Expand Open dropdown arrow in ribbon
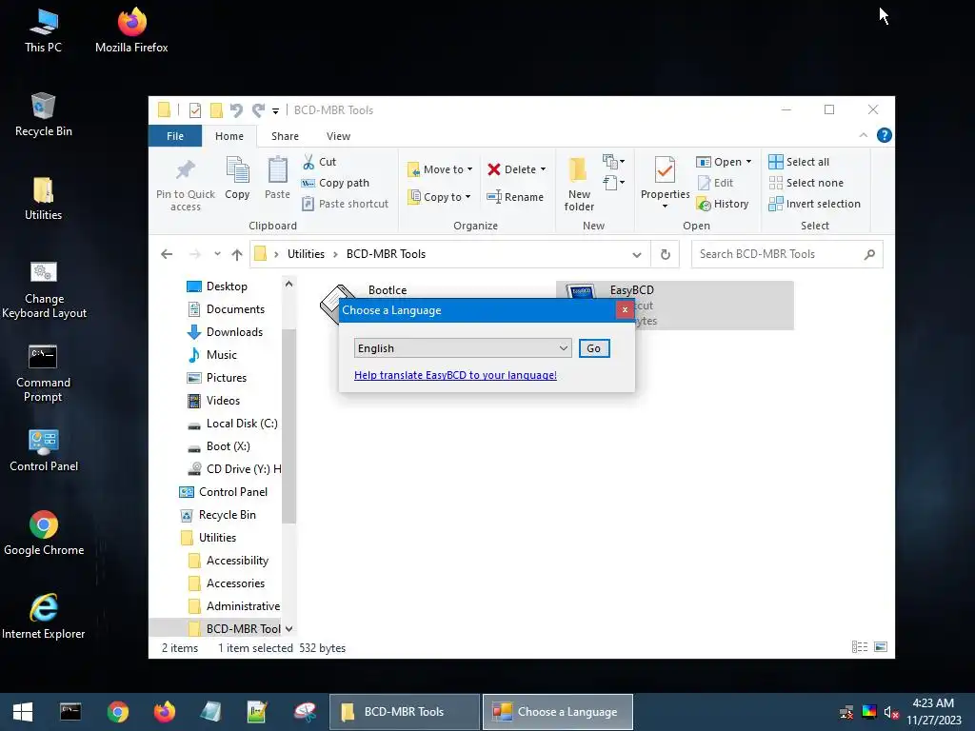 click(x=748, y=162)
